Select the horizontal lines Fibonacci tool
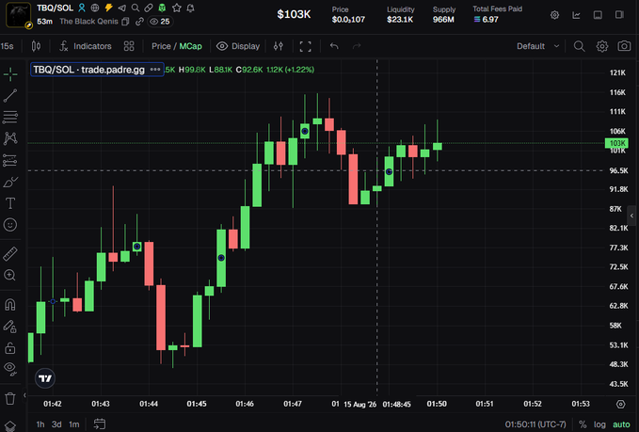The width and height of the screenshot is (639, 432). [10, 118]
